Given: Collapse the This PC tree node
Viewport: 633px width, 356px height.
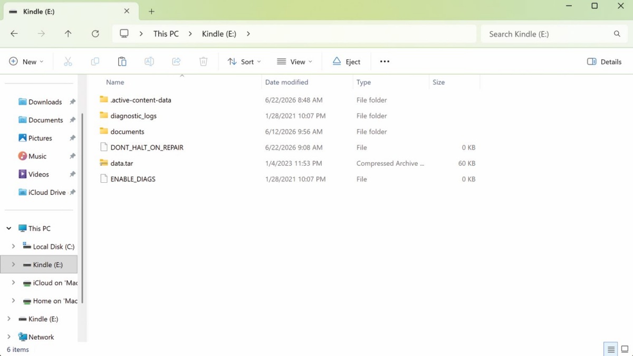Looking at the screenshot, I should point(9,229).
